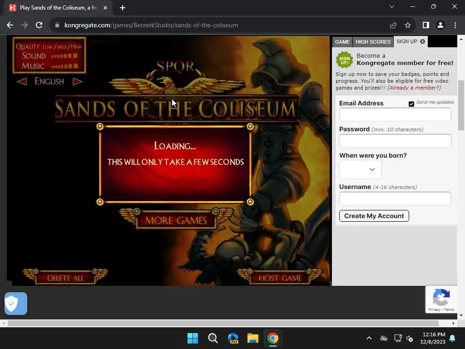Click the DELETE ALL button
This screenshot has height=349, width=465.
click(65, 278)
